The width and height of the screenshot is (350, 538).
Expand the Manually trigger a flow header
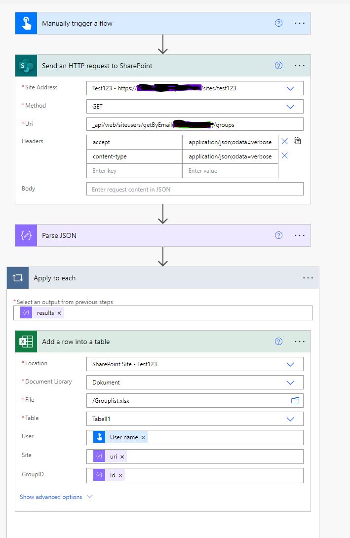coord(163,23)
